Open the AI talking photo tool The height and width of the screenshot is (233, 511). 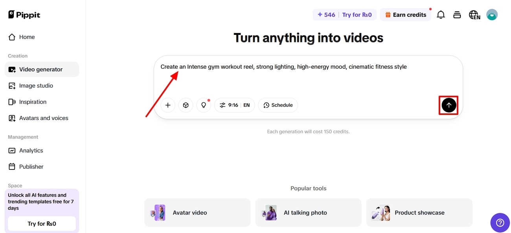308,213
